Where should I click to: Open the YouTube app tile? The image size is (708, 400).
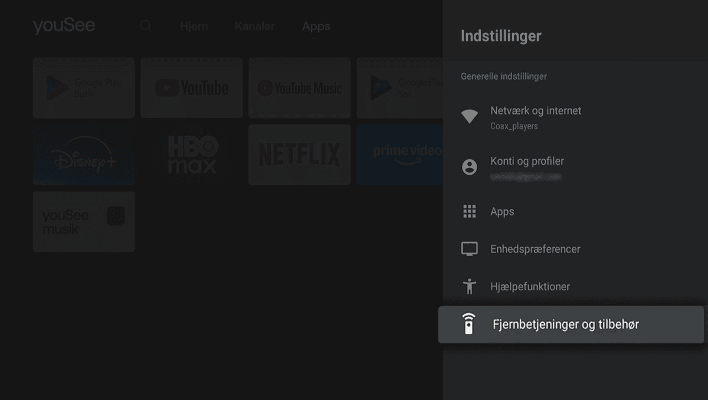click(192, 88)
